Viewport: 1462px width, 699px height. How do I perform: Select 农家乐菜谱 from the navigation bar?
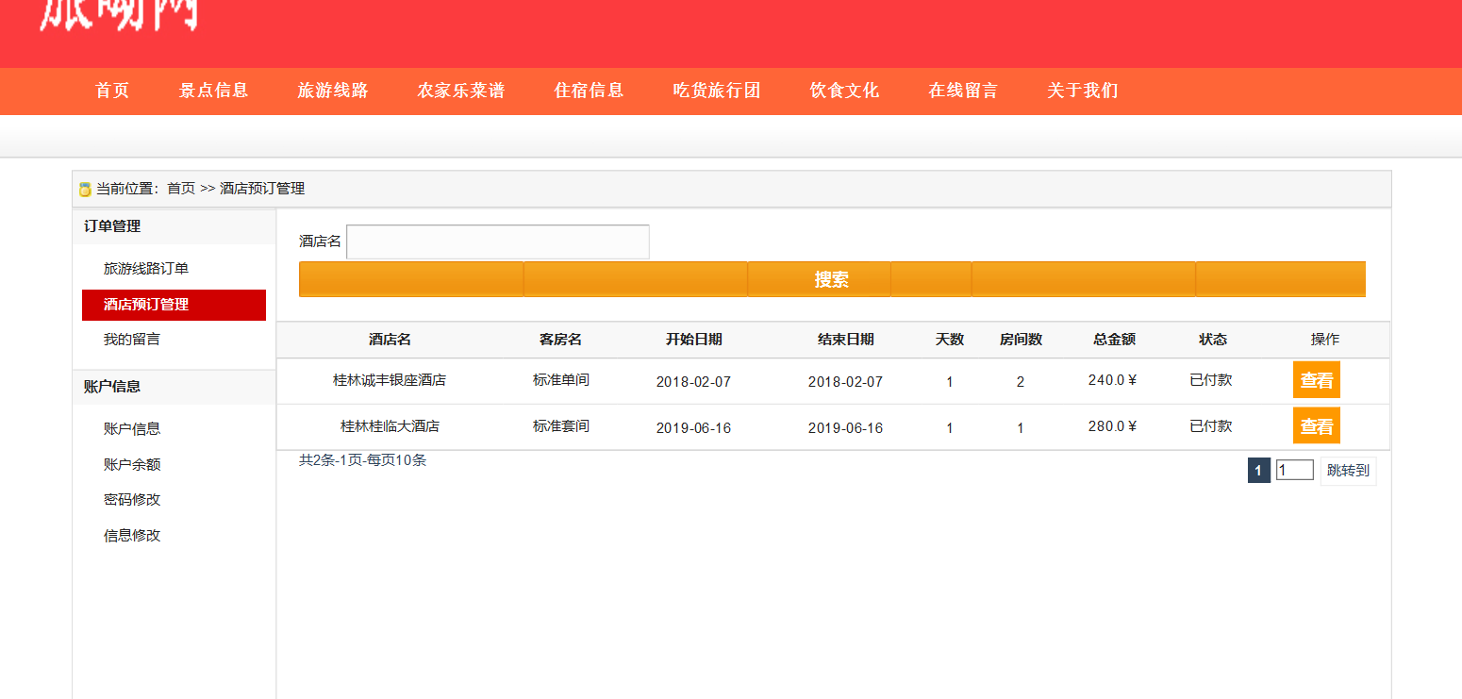(x=461, y=91)
